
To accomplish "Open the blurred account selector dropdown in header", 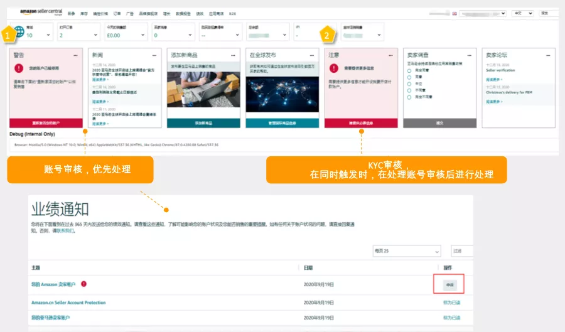I will click(x=483, y=14).
